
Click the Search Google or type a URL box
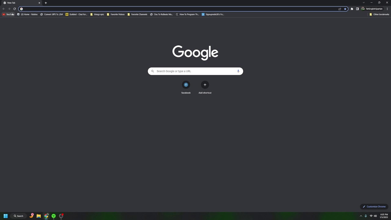coord(195,71)
